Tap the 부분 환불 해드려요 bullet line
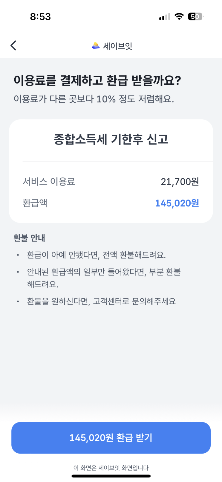The width and height of the screenshot is (222, 482). tap(104, 278)
